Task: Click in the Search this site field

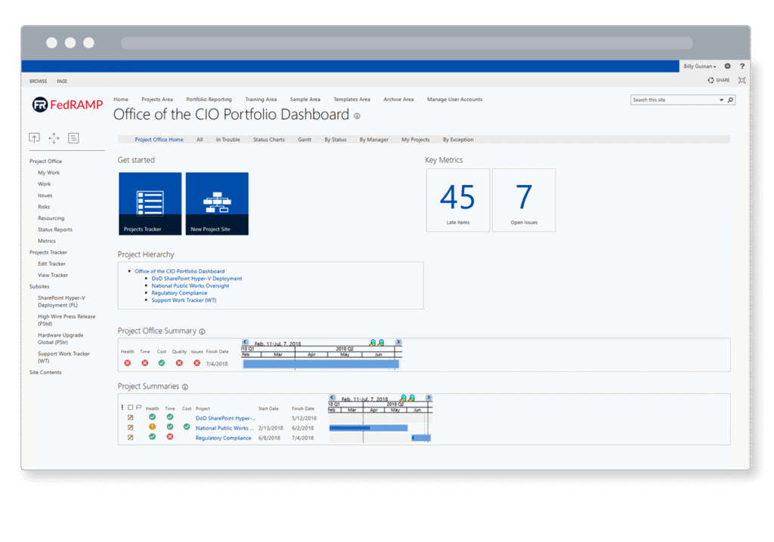Action: click(x=673, y=100)
